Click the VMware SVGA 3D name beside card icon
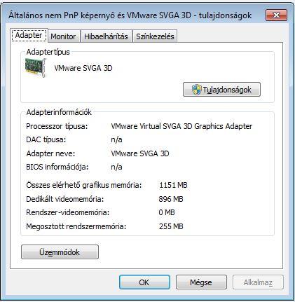The width and height of the screenshot is (295, 302). [x=83, y=68]
